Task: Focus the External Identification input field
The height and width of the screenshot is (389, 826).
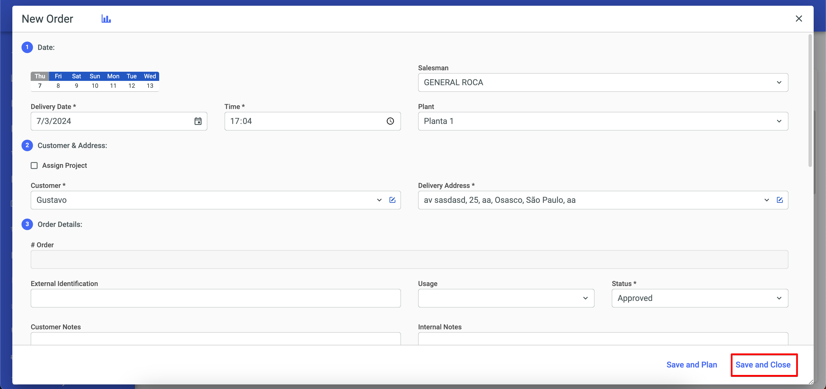Action: 215,298
